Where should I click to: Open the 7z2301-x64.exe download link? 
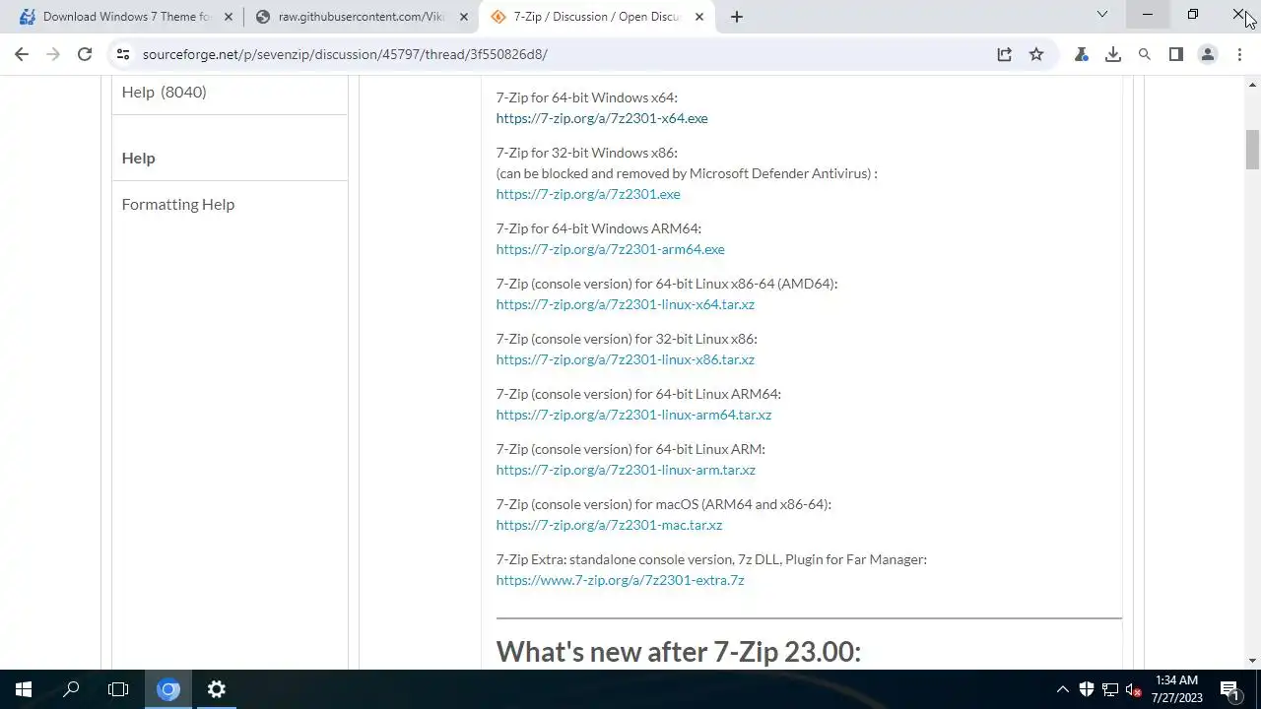[602, 118]
